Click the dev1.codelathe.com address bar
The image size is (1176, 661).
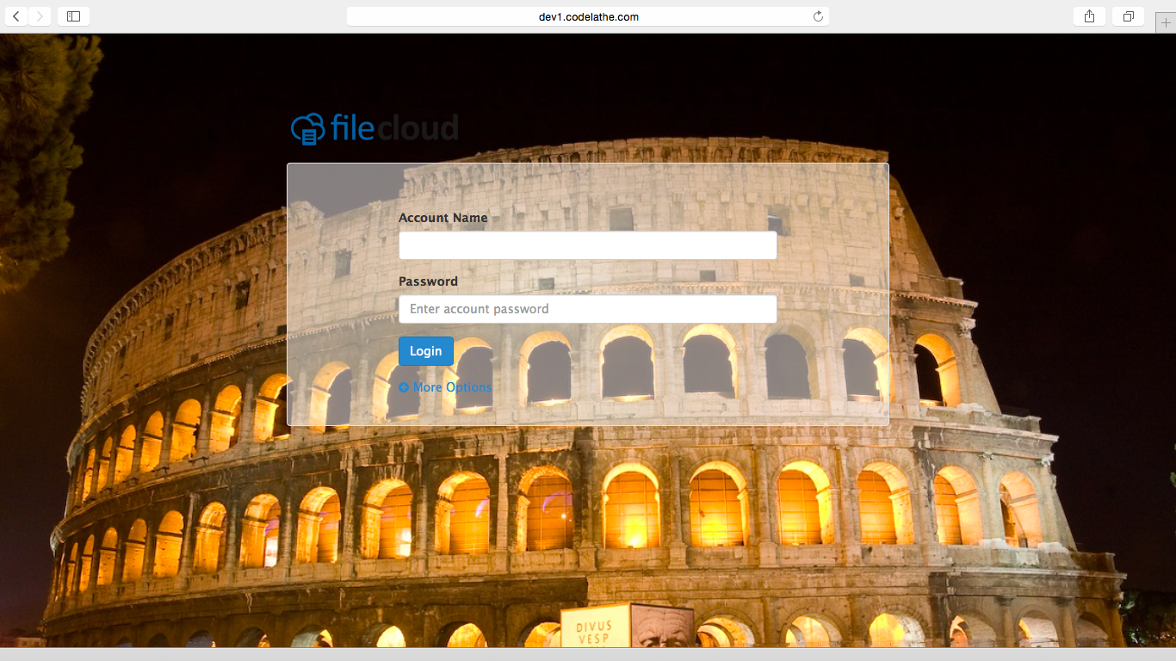588,16
